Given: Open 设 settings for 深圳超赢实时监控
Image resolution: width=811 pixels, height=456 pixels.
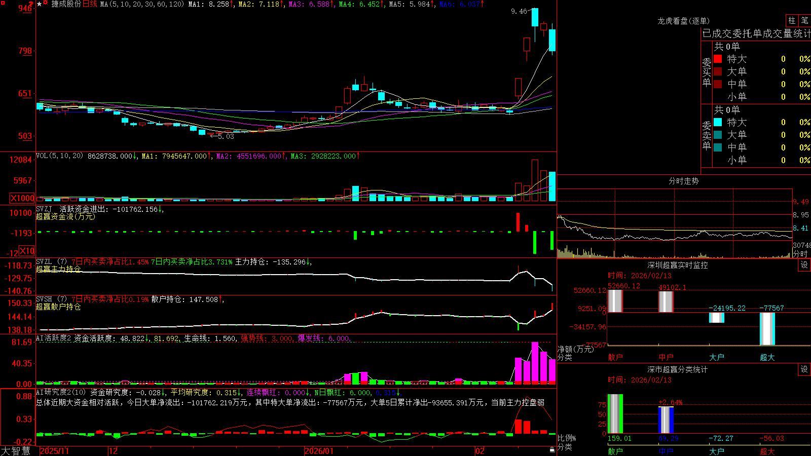Looking at the screenshot, I should click(x=804, y=265).
